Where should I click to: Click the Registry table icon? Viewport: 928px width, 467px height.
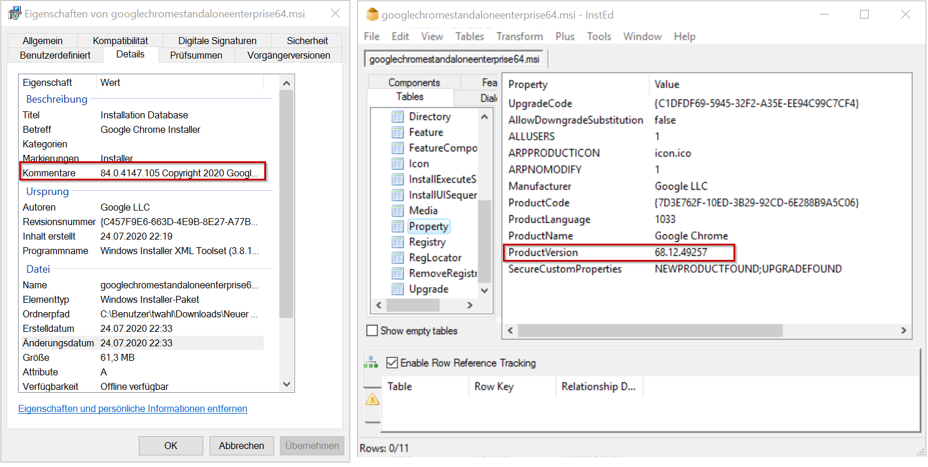click(x=398, y=242)
